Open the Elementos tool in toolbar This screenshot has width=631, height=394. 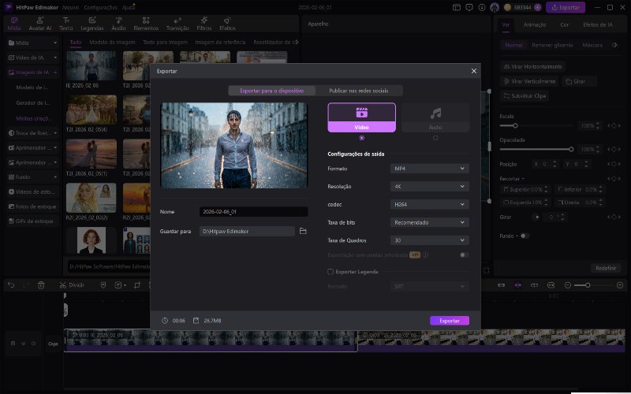click(145, 23)
